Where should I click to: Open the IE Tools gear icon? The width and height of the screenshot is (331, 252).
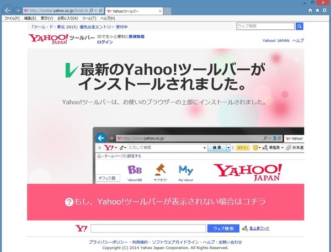coord(324,10)
